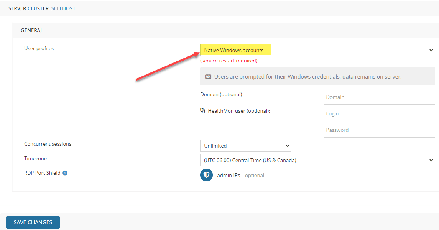
Task: Open the User profiles dropdown
Action: point(317,50)
